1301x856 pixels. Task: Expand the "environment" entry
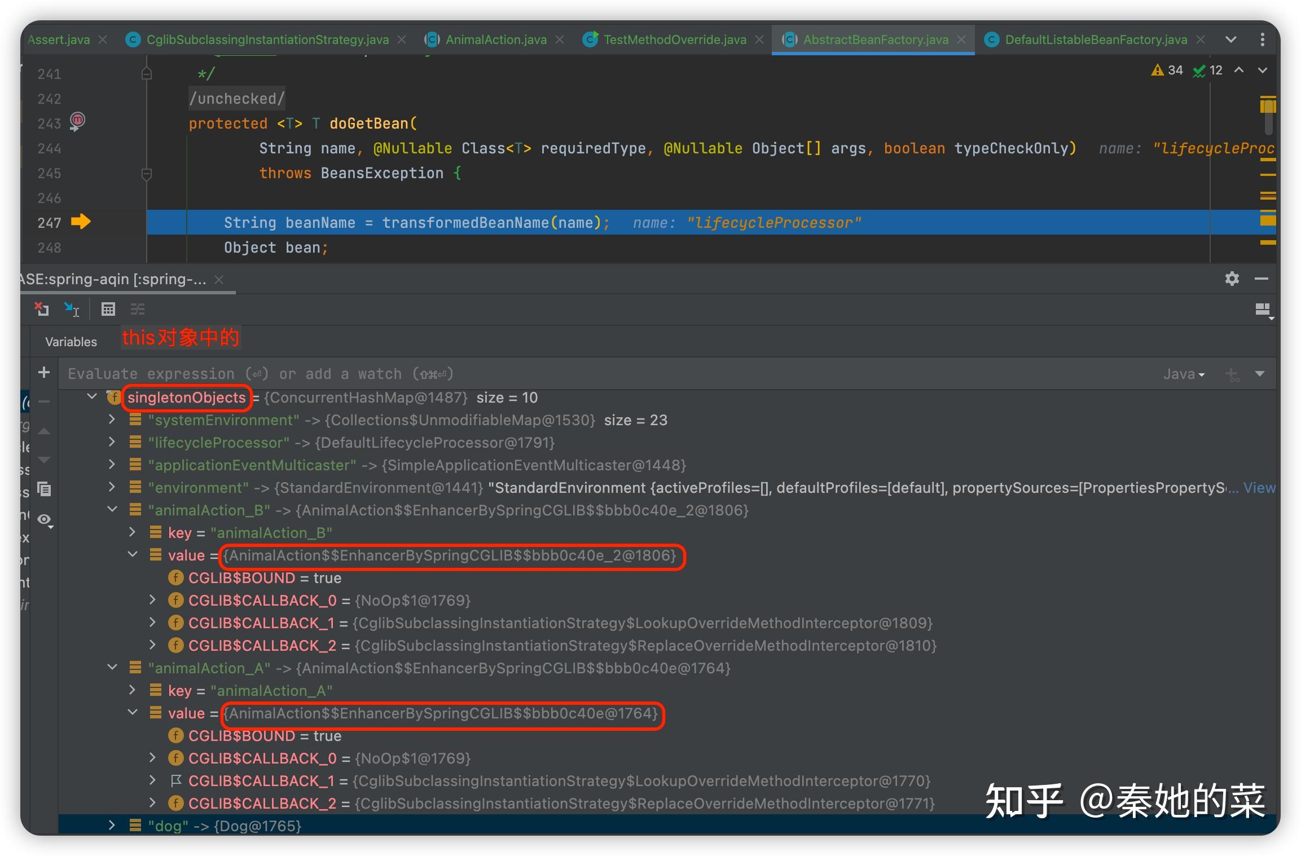(112, 487)
